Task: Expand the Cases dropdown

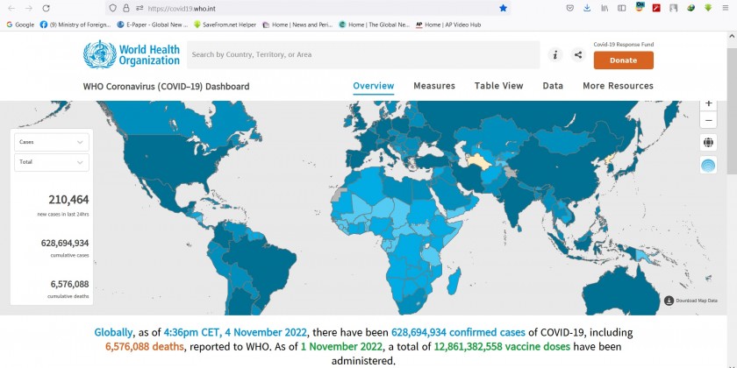Action: [52, 141]
